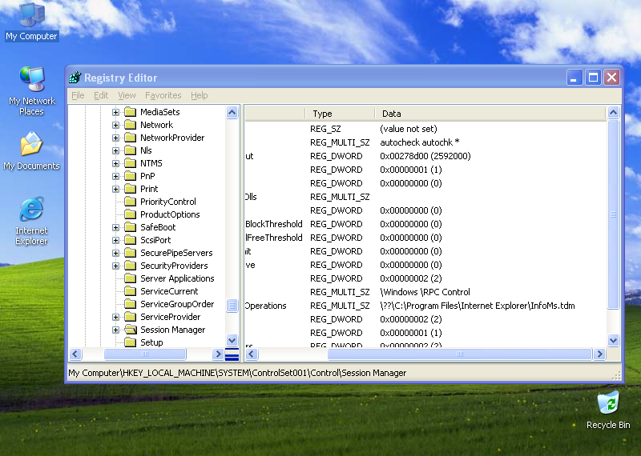Click values pane scroll up arrow

[x=613, y=112]
